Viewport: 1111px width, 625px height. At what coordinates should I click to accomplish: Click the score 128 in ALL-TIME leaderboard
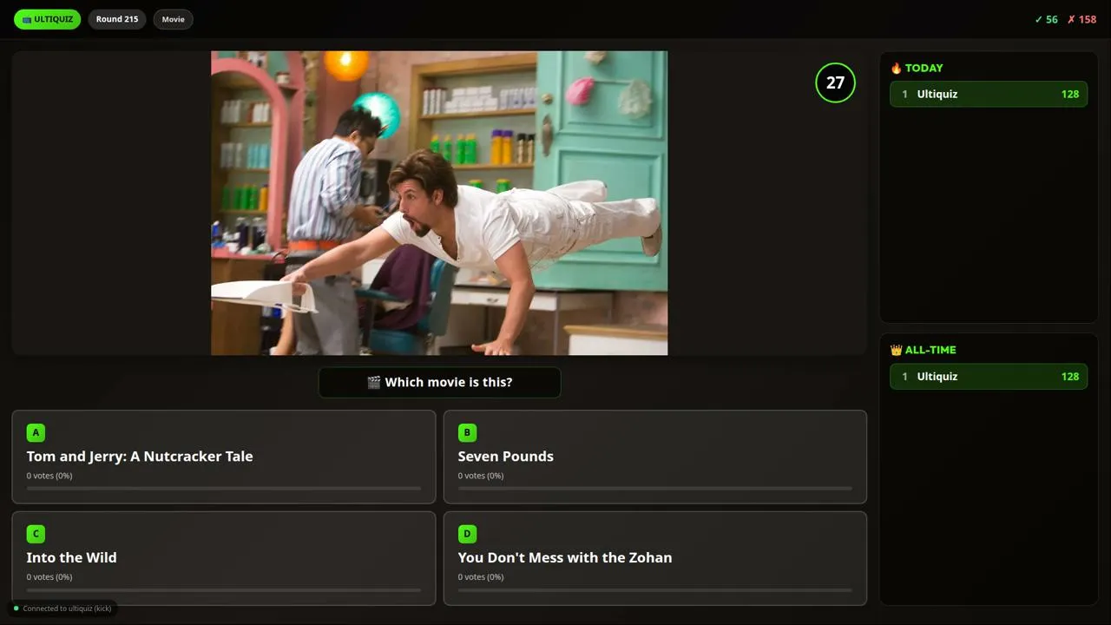[x=1070, y=376]
